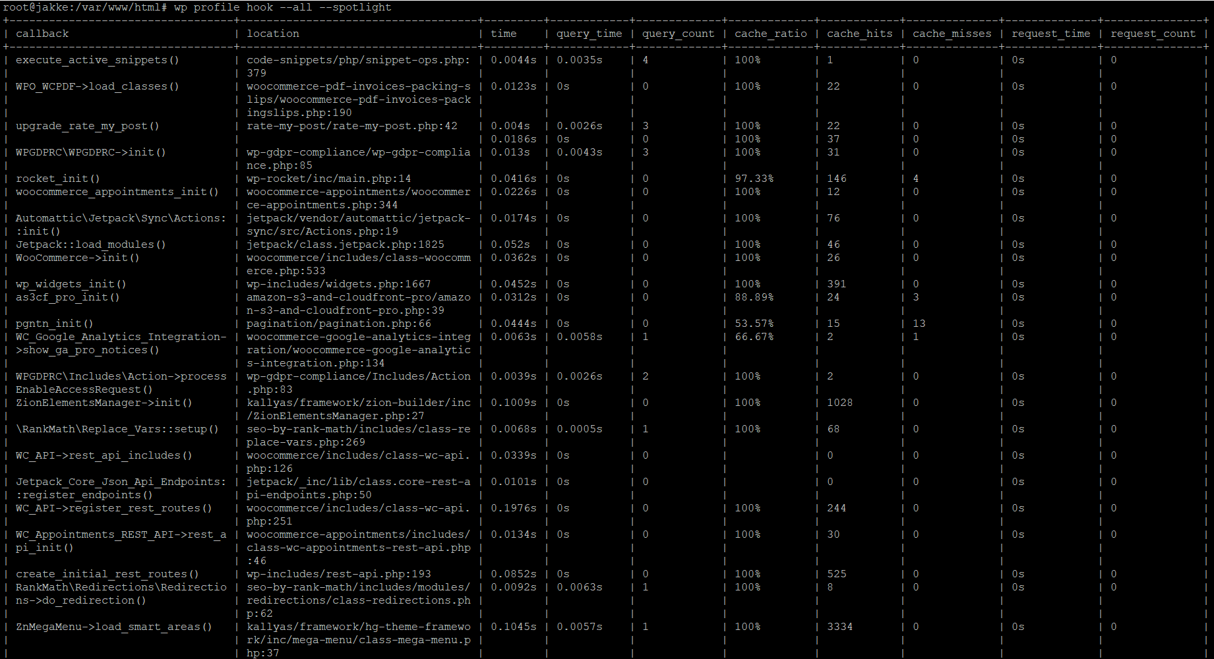Click the 'location' column header
This screenshot has height=659, width=1214.
[x=273, y=34]
